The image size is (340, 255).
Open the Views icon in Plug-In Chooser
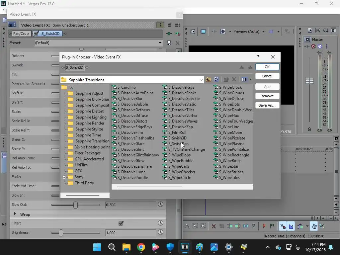pos(245,80)
